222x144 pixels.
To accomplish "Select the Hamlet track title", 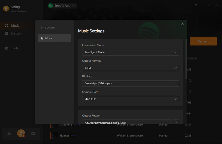I will (64, 136).
